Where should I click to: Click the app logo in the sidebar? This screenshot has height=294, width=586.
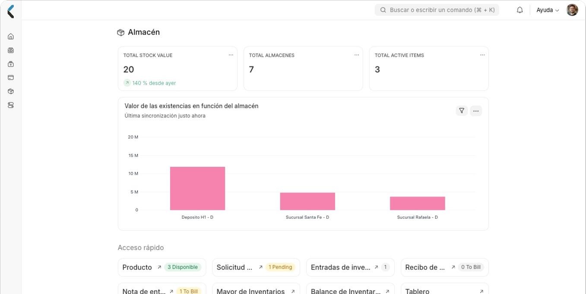(x=11, y=12)
